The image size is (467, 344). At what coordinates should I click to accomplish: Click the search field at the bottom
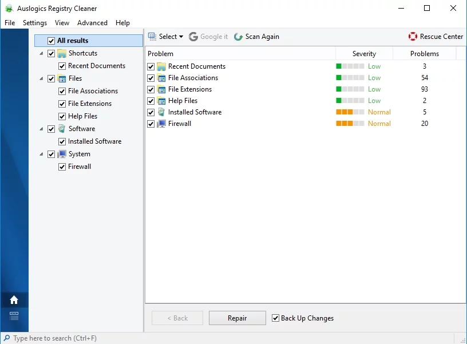pyautogui.click(x=69, y=338)
